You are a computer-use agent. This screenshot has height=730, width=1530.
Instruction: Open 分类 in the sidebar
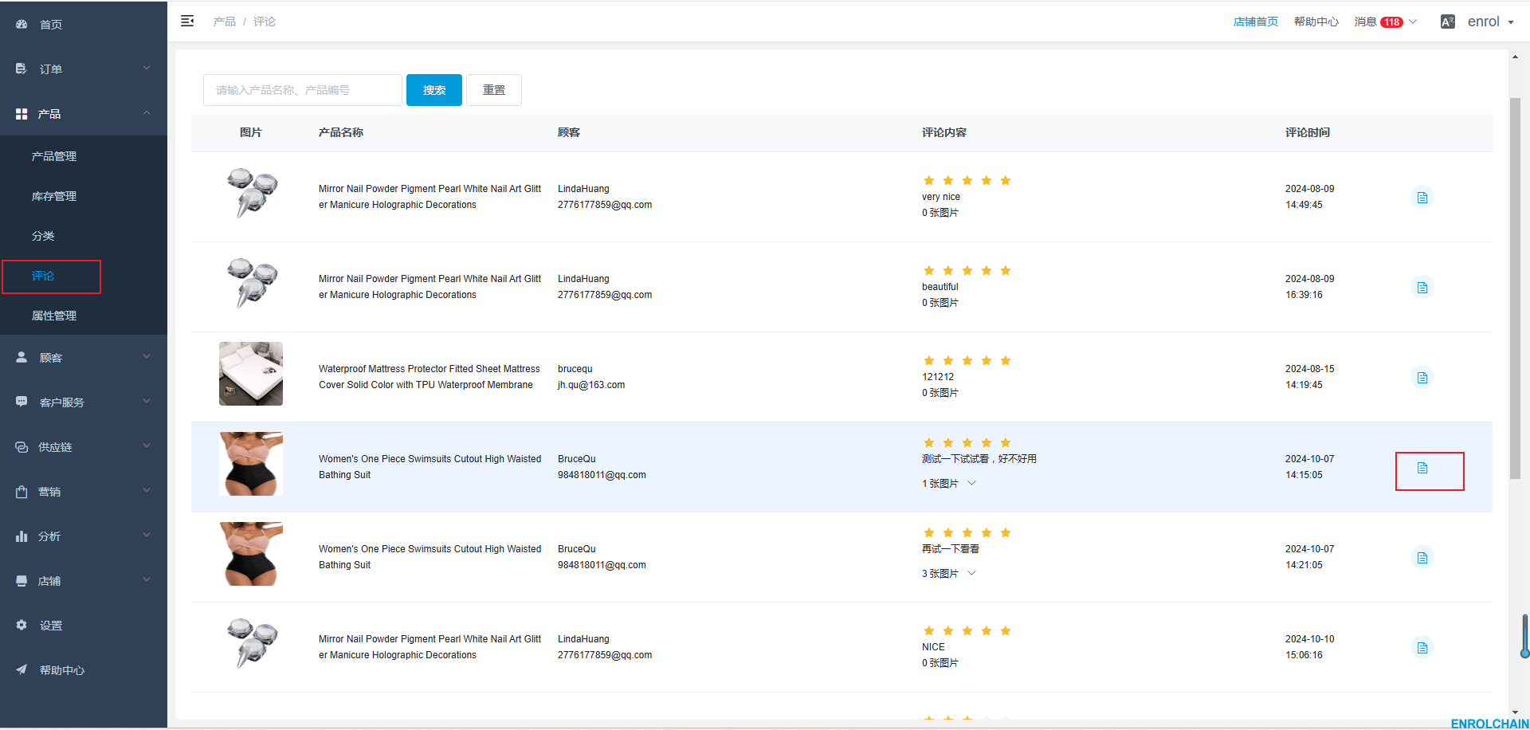43,236
